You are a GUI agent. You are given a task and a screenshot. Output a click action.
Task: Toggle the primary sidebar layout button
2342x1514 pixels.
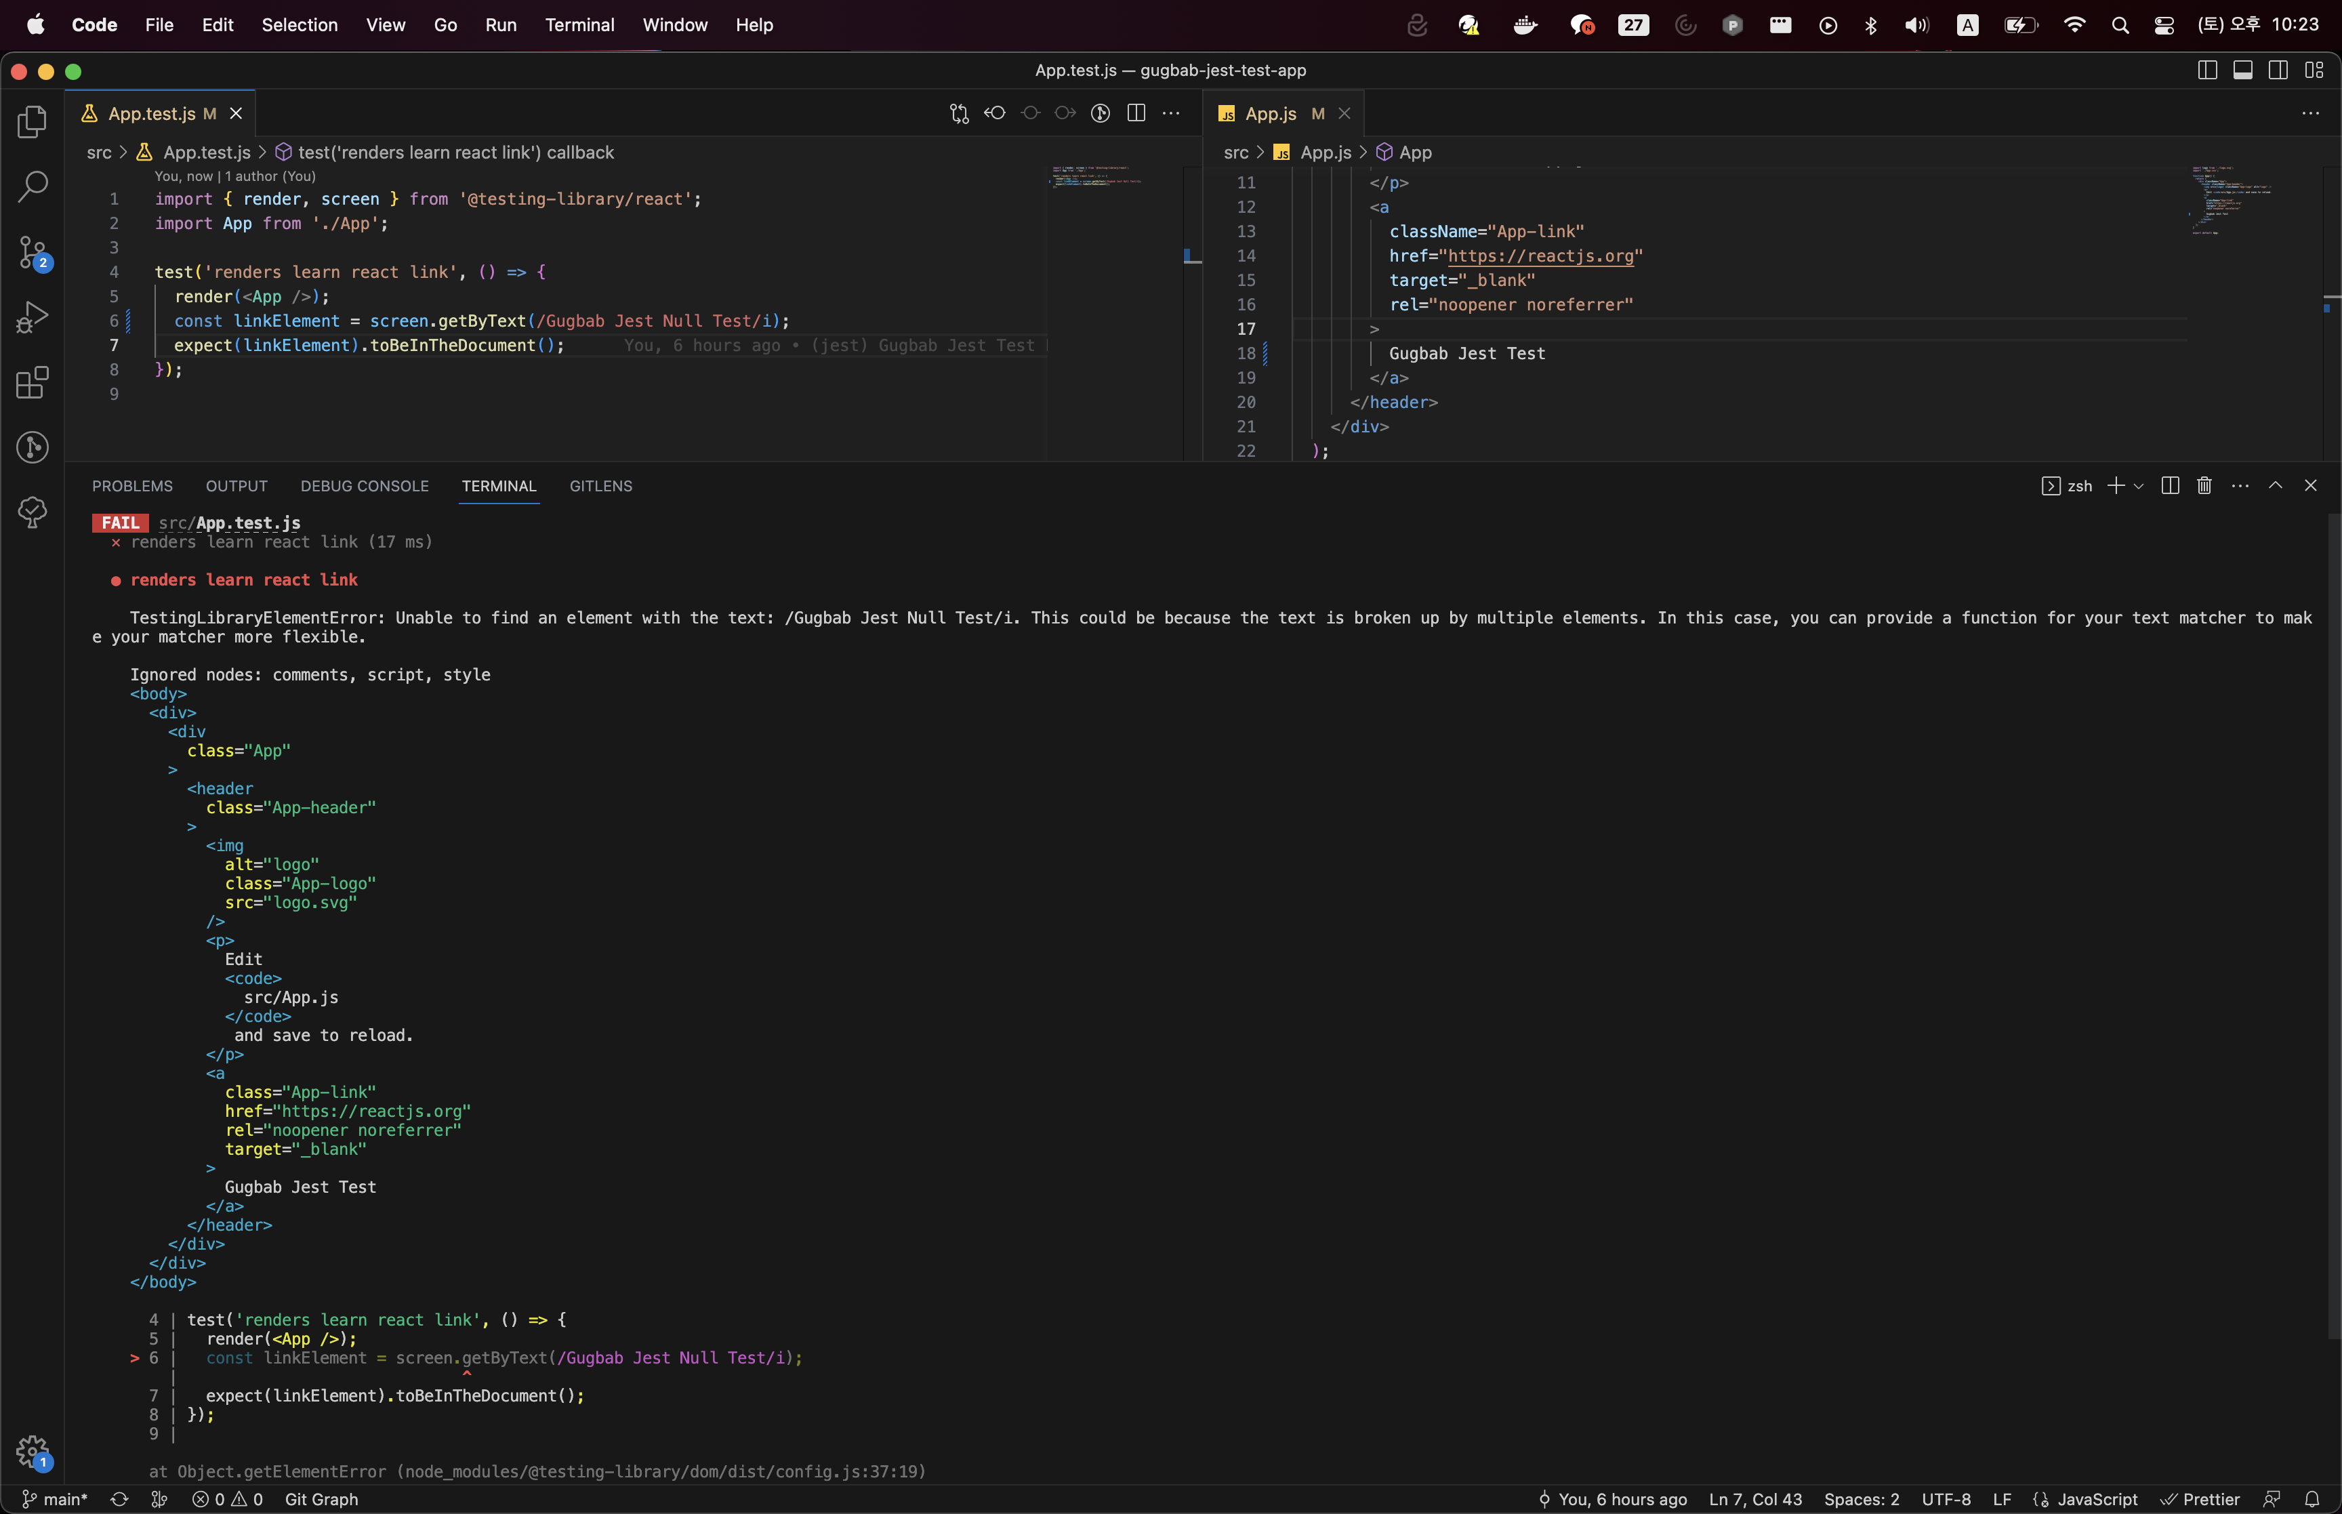tap(2207, 70)
